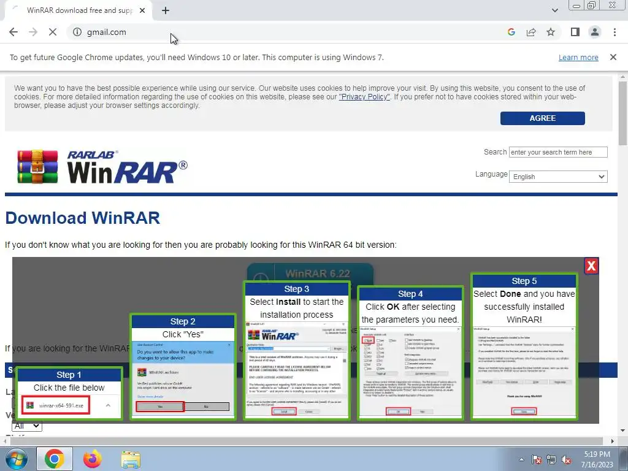Click the page vertical scrollbar thumb
Image resolution: width=628 pixels, height=471 pixels.
(622, 113)
